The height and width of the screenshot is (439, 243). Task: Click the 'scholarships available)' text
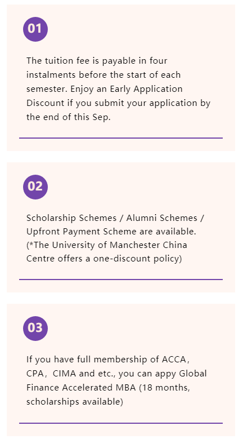75,402
